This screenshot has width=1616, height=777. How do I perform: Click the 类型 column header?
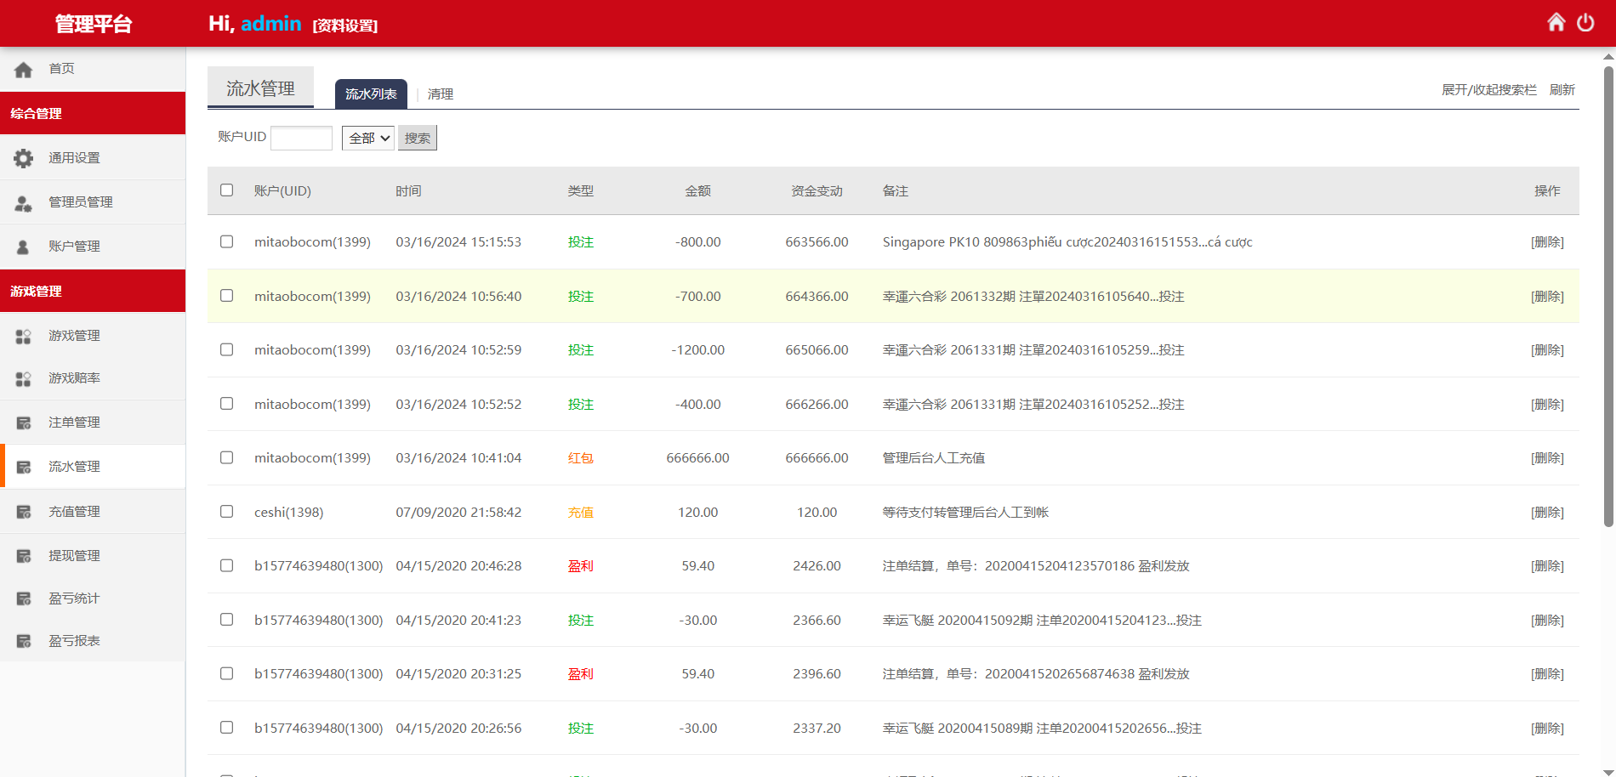click(581, 191)
